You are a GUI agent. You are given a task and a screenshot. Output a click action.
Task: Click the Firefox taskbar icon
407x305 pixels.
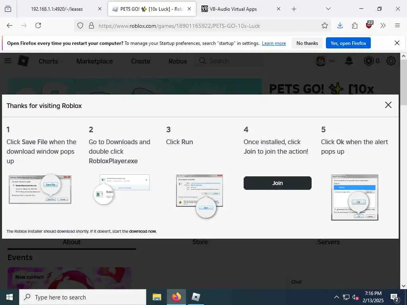[x=176, y=297]
